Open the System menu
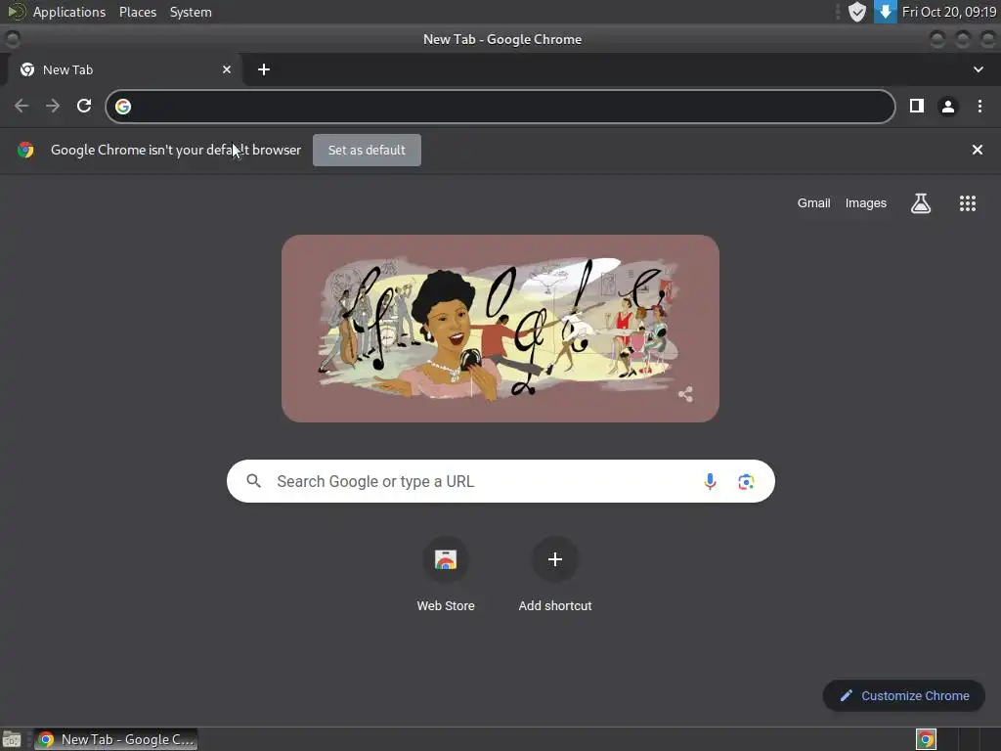Viewport: 1001px width, 751px height. [x=191, y=12]
